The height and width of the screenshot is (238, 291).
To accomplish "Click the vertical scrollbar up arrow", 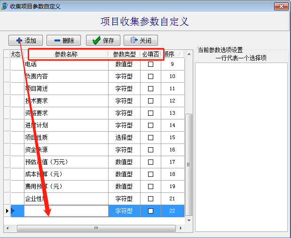I will [x=189, y=55].
